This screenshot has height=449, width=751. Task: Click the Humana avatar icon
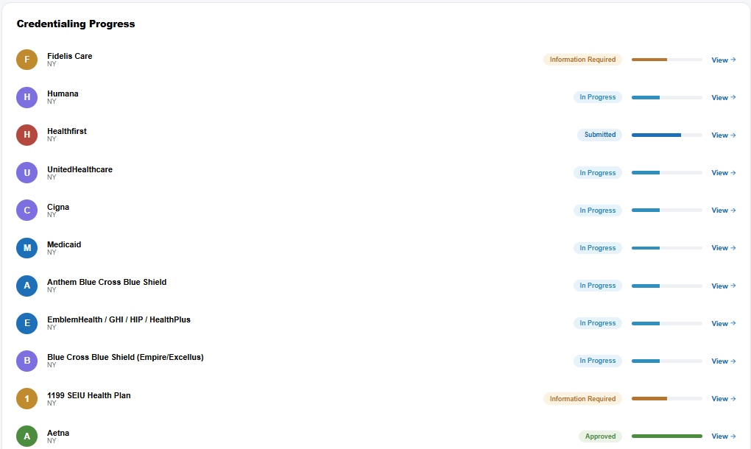coord(27,97)
